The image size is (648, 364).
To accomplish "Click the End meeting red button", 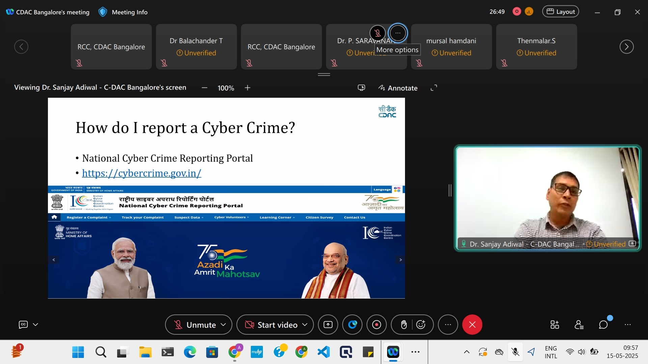I will [x=472, y=325].
